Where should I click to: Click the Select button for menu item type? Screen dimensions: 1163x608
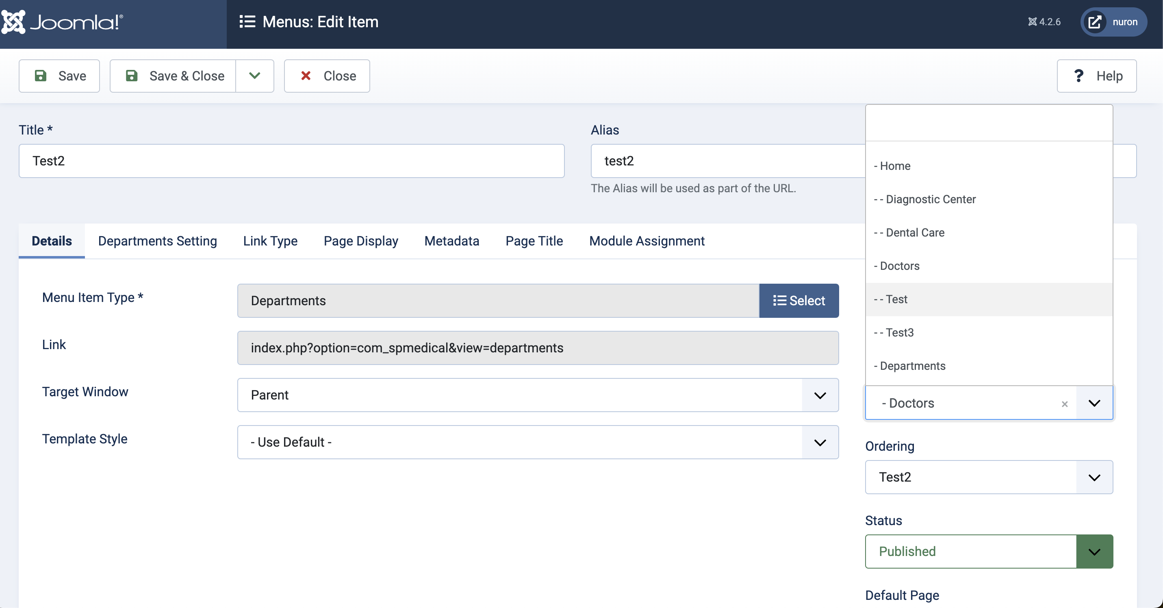798,301
